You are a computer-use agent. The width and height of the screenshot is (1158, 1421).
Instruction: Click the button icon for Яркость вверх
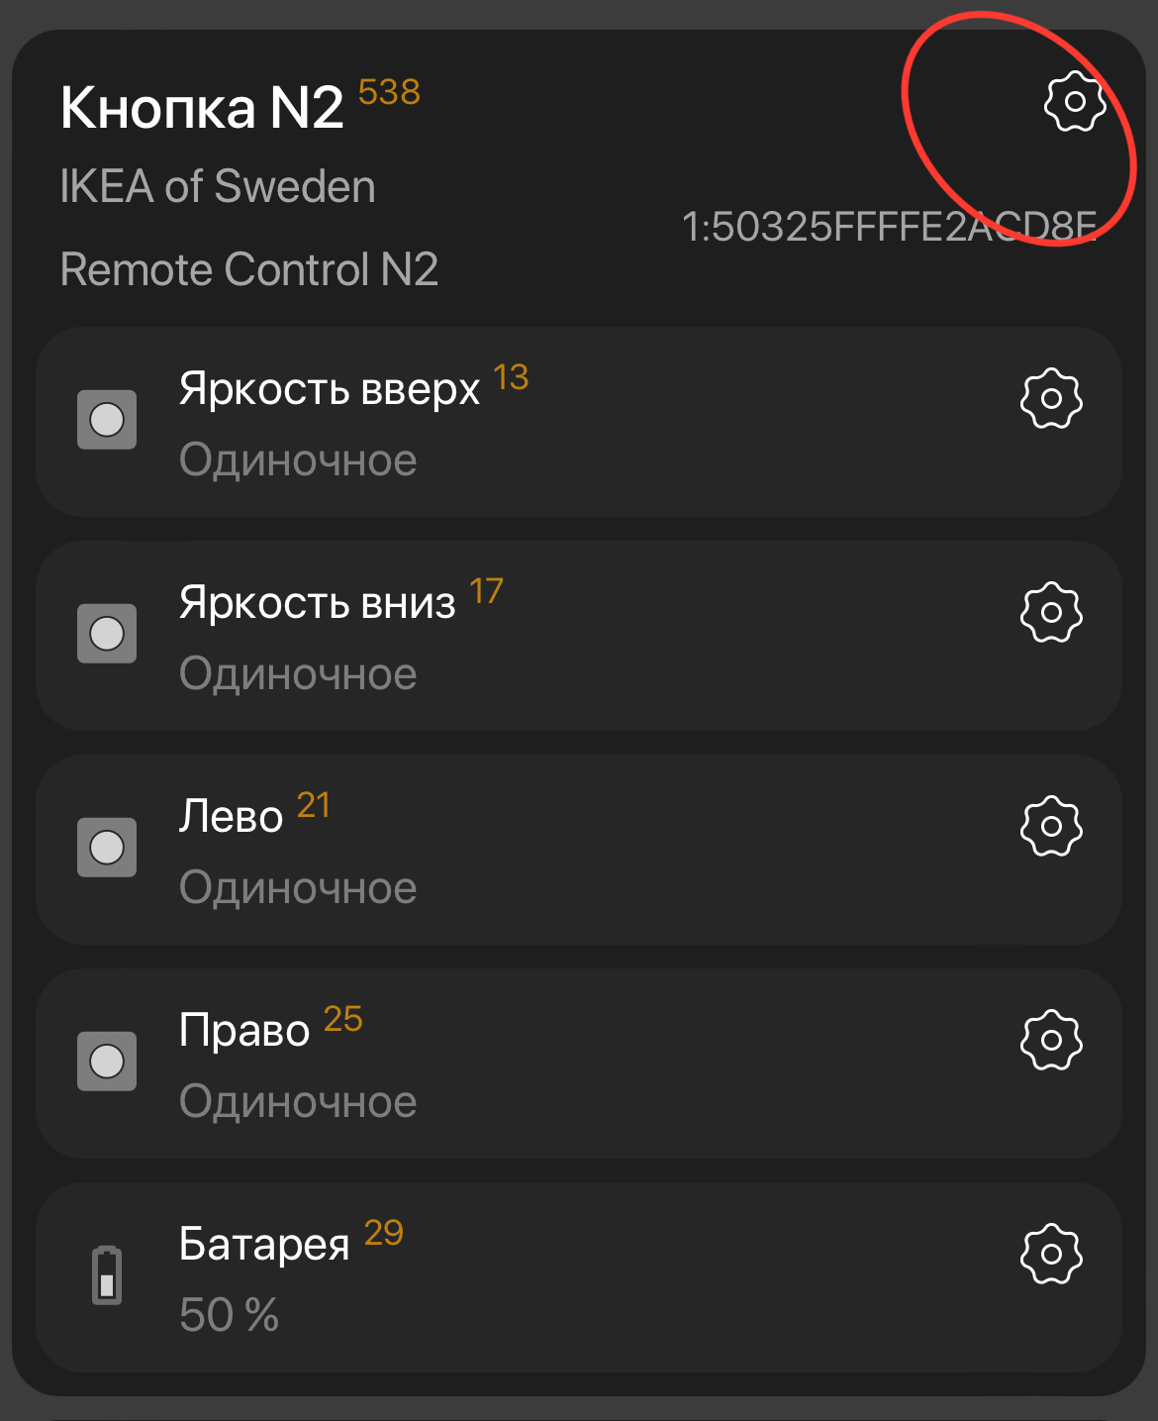[107, 419]
